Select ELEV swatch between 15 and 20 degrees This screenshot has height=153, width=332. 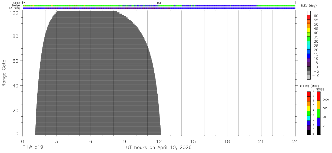[309, 52]
